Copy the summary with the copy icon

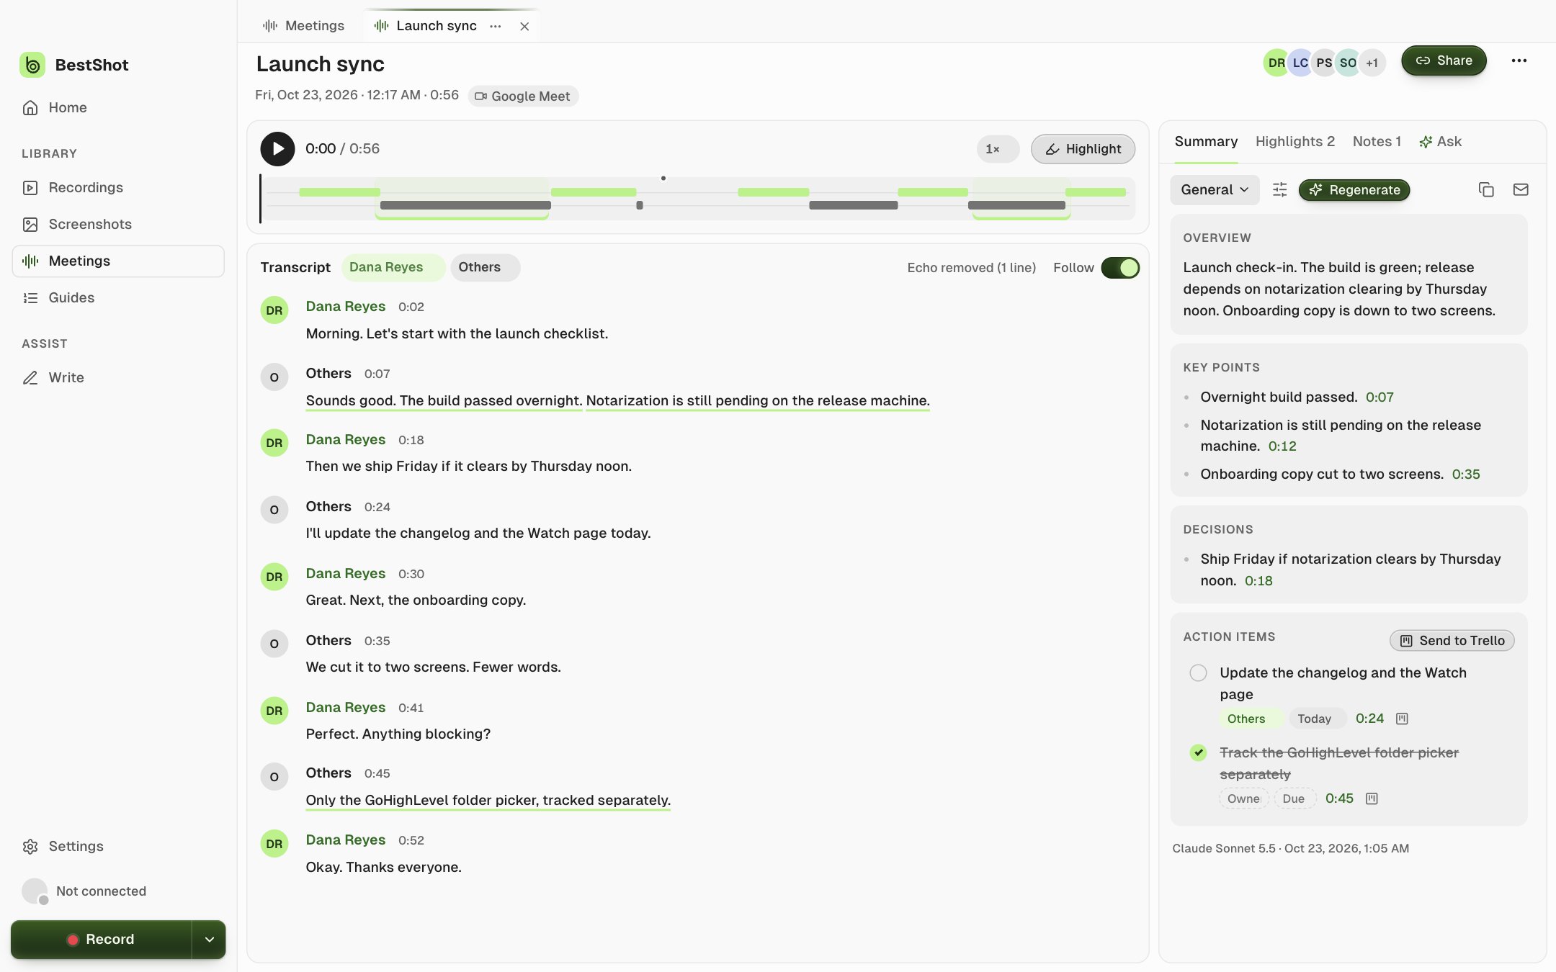[1485, 189]
